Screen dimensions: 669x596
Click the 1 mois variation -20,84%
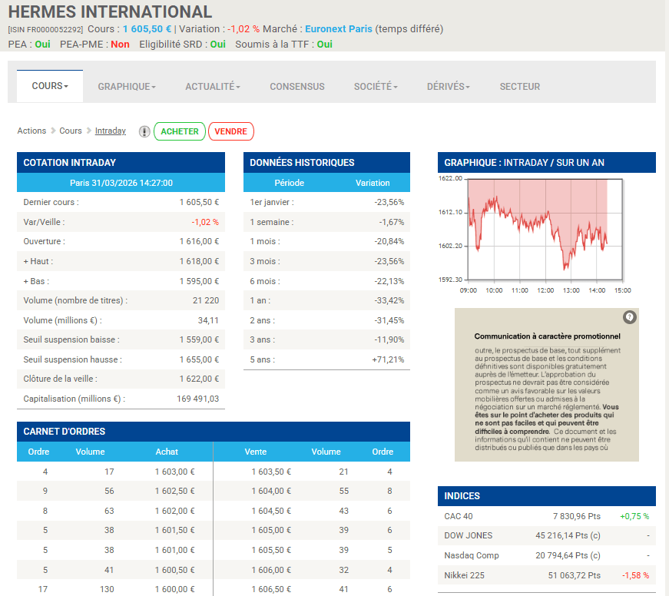point(389,241)
